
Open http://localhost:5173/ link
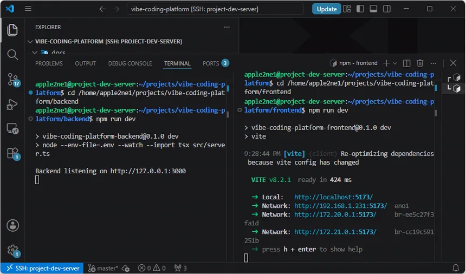[x=333, y=197]
